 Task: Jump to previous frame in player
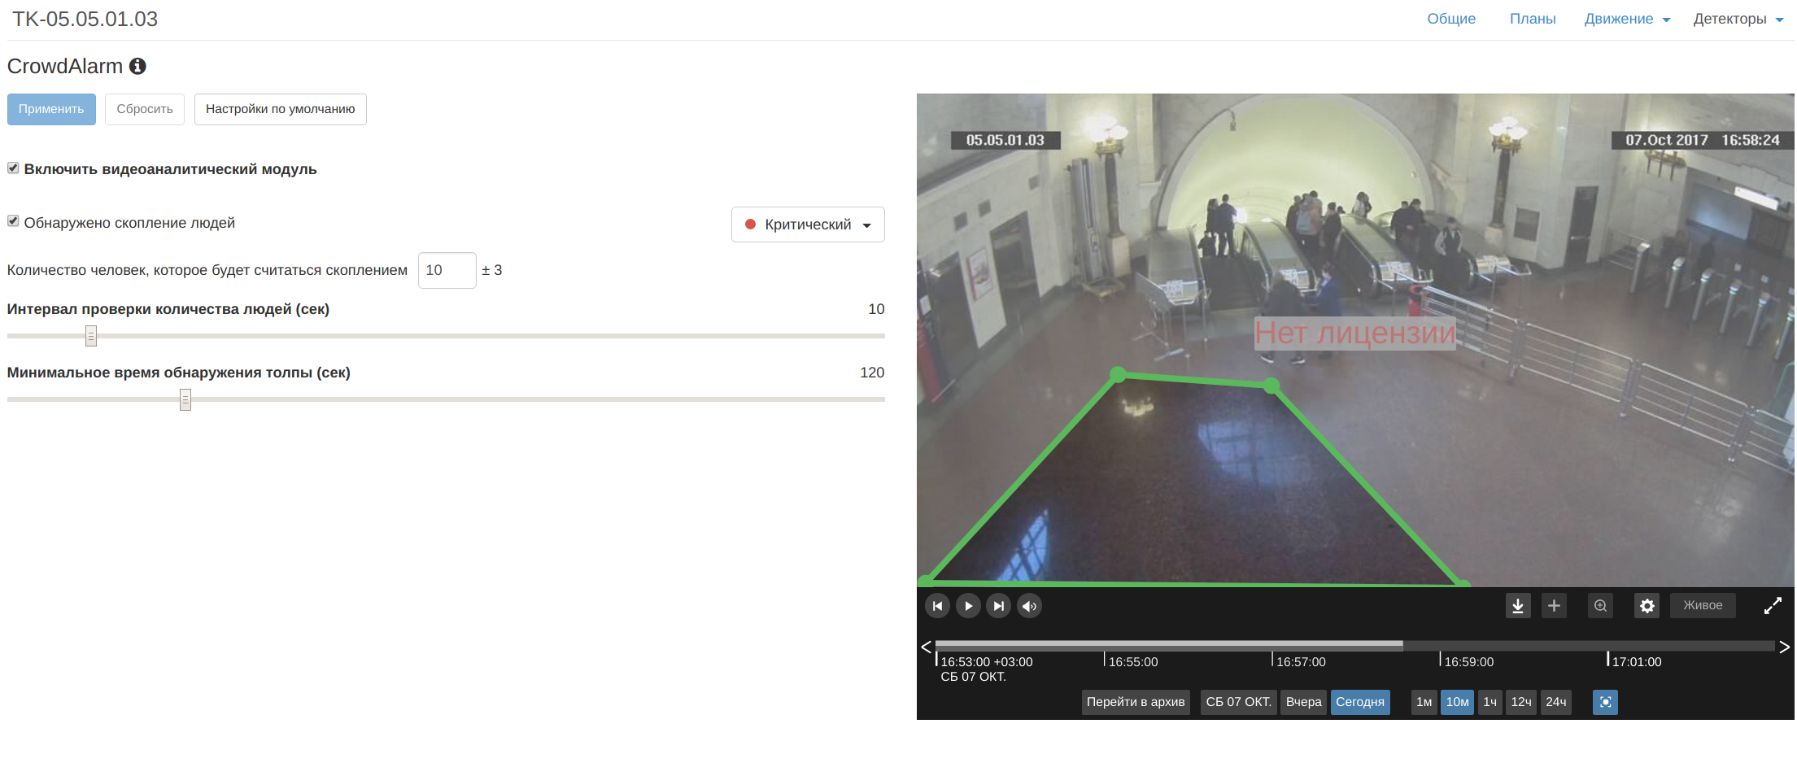pos(937,606)
